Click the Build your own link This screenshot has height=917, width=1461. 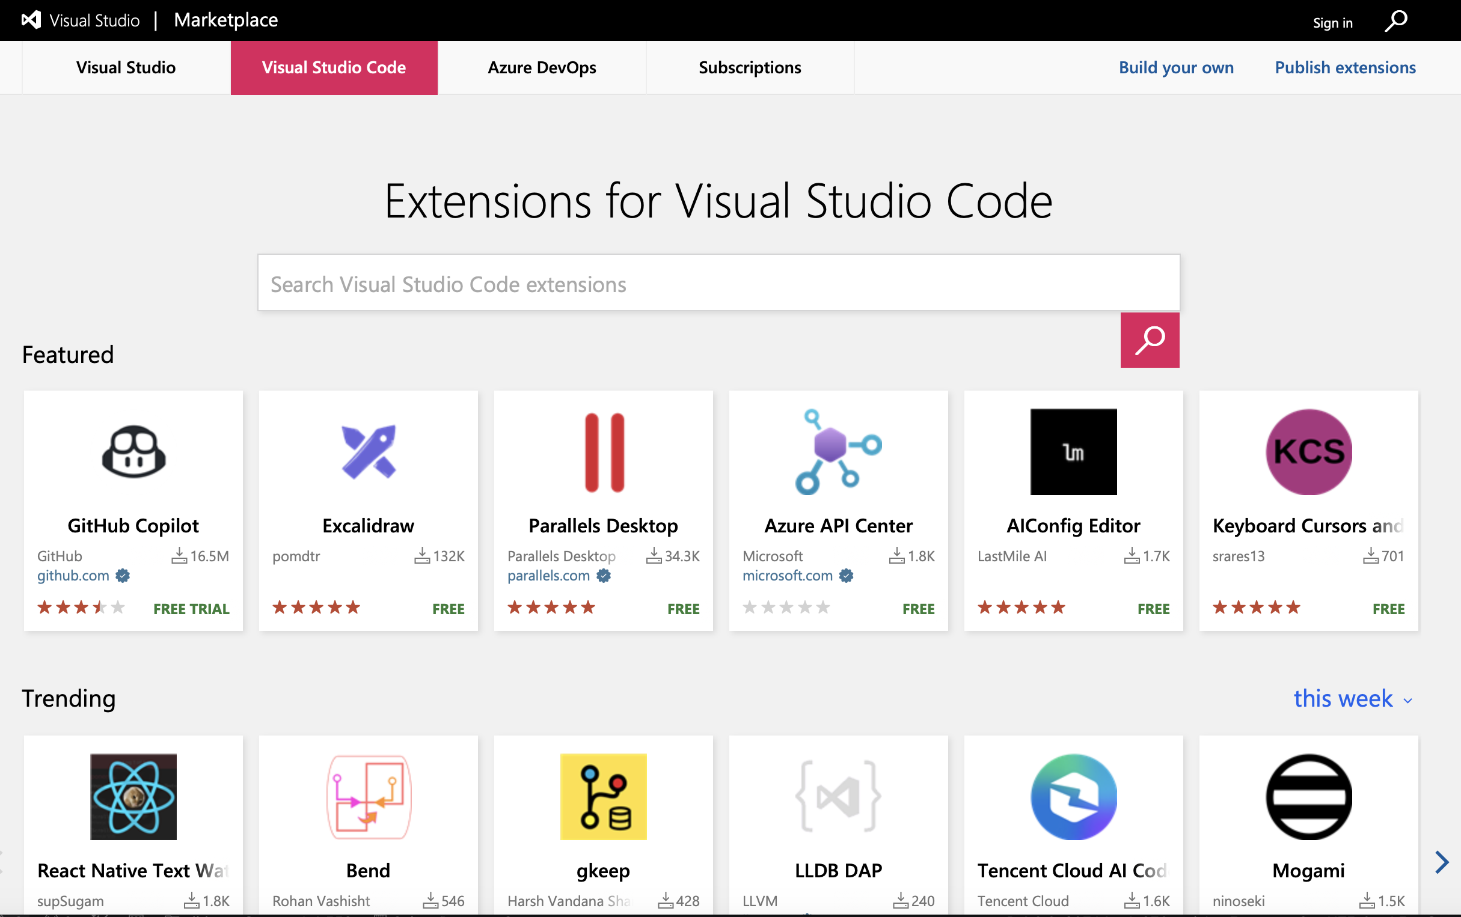click(x=1175, y=67)
